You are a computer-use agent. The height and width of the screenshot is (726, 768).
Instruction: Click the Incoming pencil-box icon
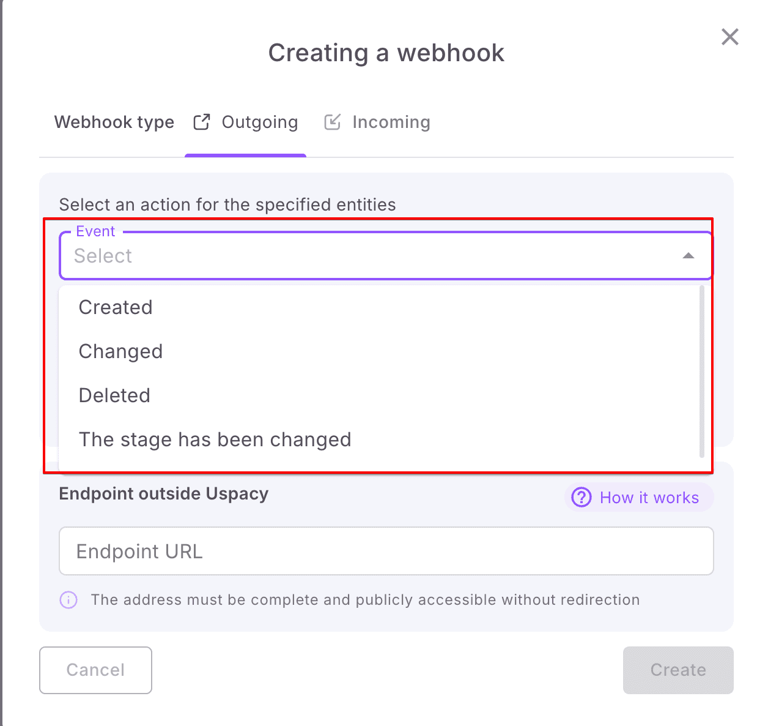click(332, 122)
